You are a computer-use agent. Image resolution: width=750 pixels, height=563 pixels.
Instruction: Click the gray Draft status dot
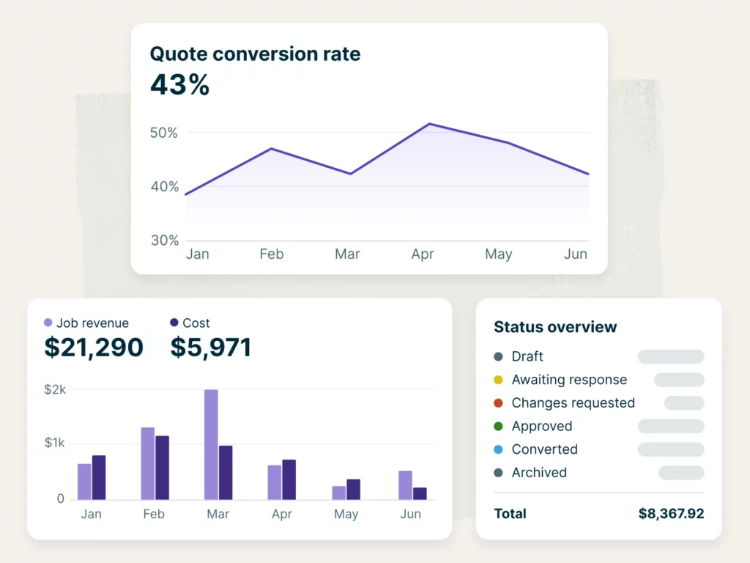pyautogui.click(x=499, y=357)
